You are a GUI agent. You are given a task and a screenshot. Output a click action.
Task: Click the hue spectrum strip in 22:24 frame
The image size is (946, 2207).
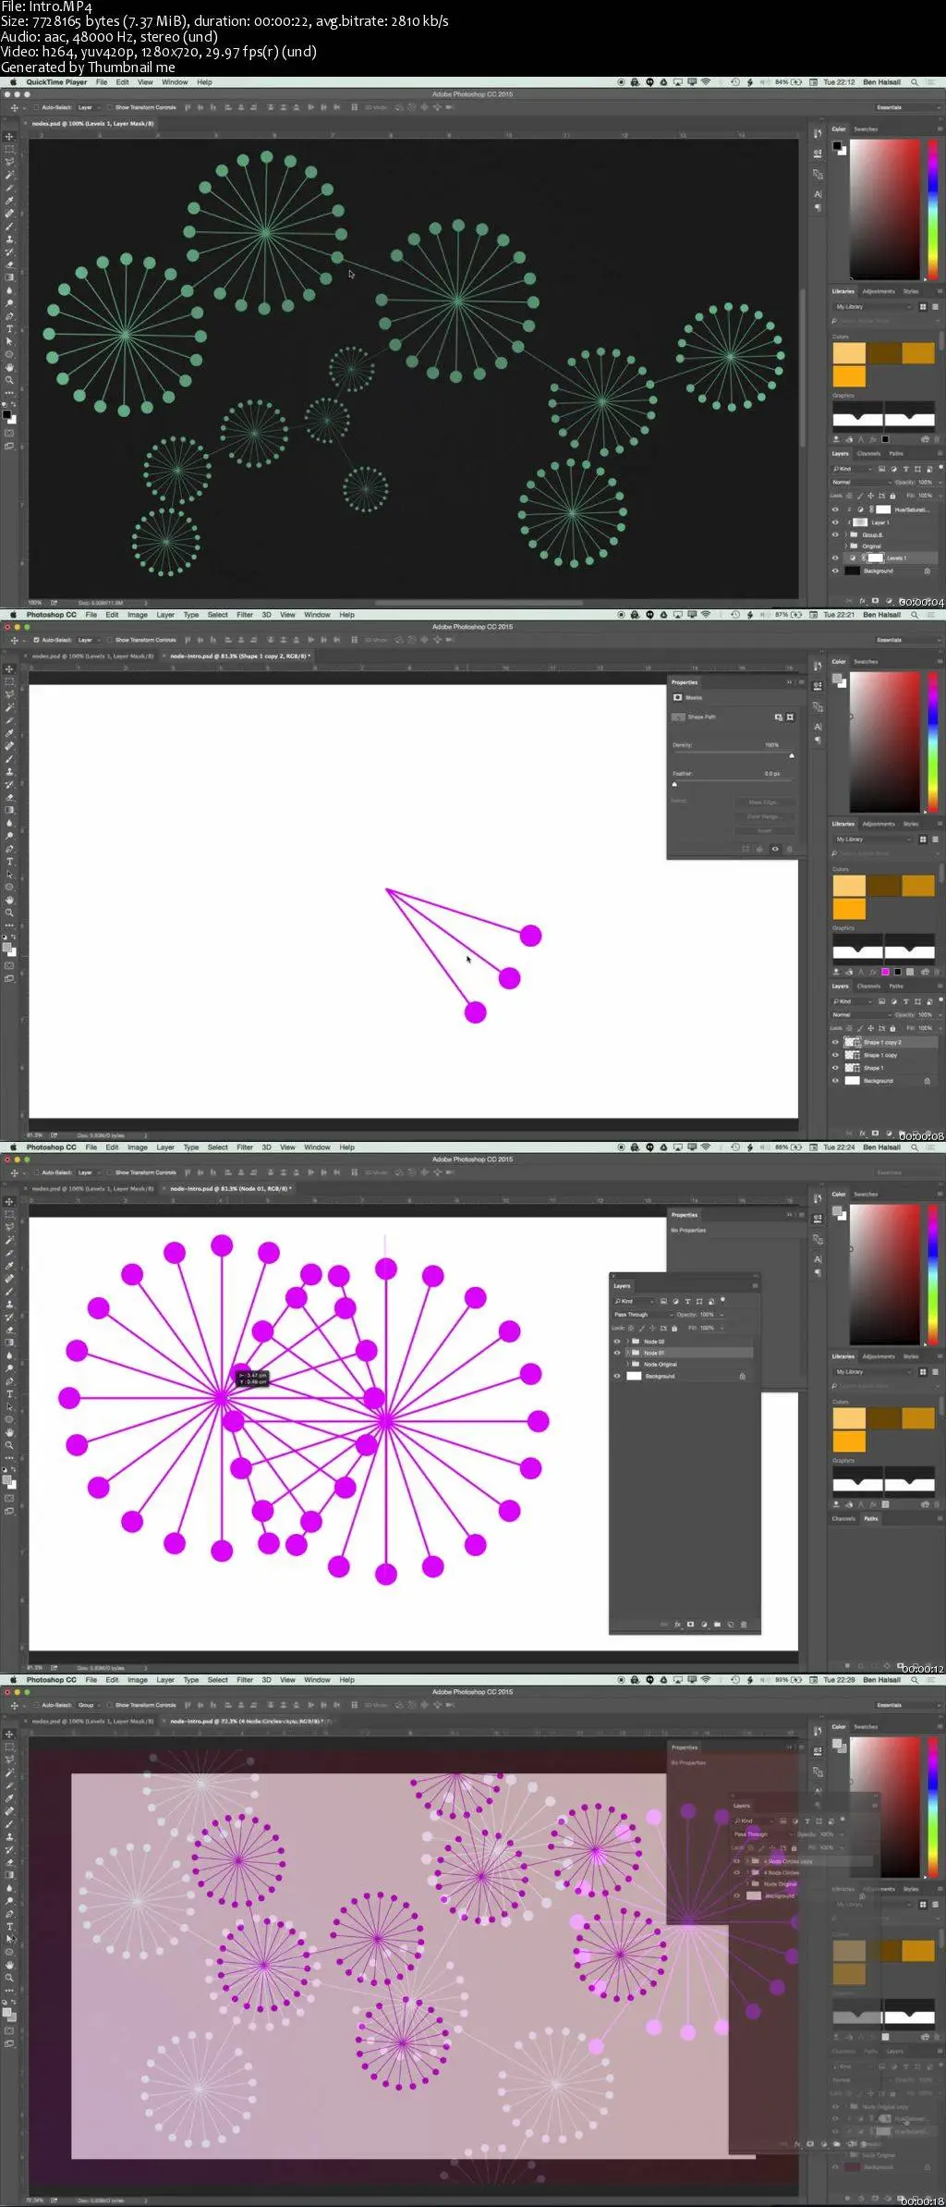coord(933,1273)
